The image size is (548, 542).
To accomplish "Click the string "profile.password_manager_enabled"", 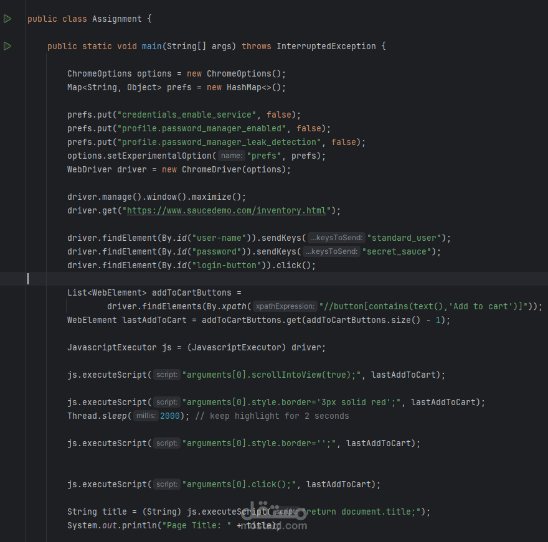I will point(202,129).
